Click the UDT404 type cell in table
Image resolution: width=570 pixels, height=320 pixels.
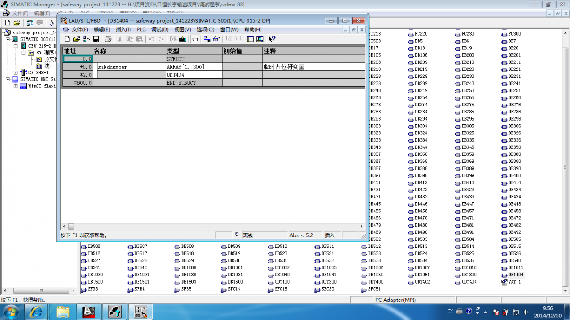tap(194, 75)
